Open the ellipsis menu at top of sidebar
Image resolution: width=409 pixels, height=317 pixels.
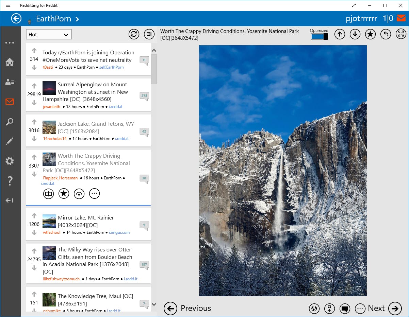tap(10, 43)
